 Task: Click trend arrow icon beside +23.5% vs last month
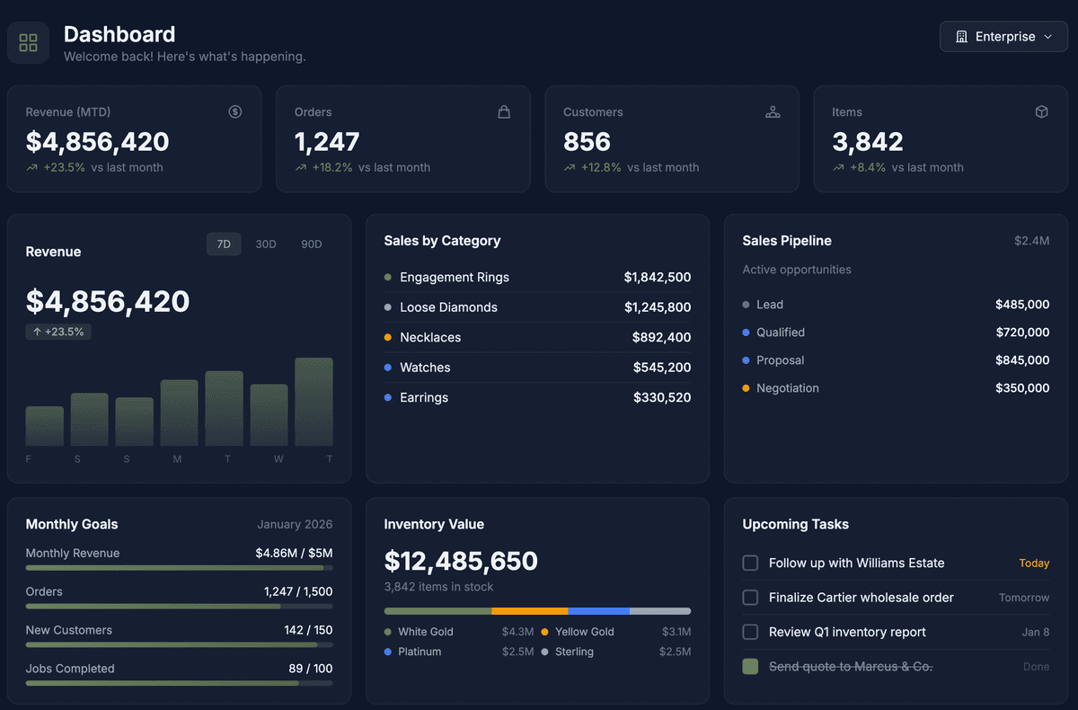[x=32, y=167]
